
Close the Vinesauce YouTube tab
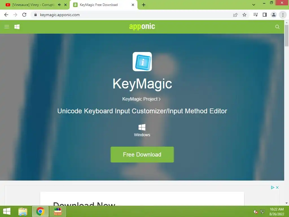click(65, 5)
